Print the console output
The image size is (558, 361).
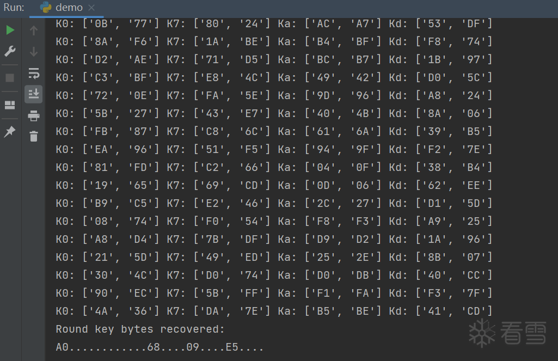point(34,115)
